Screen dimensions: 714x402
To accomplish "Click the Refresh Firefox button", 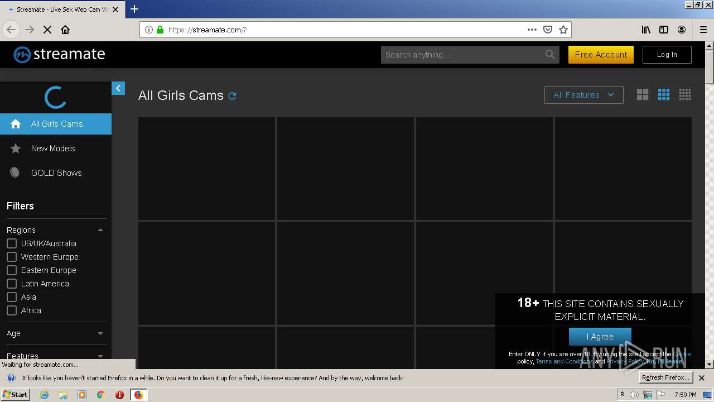I will (x=665, y=378).
